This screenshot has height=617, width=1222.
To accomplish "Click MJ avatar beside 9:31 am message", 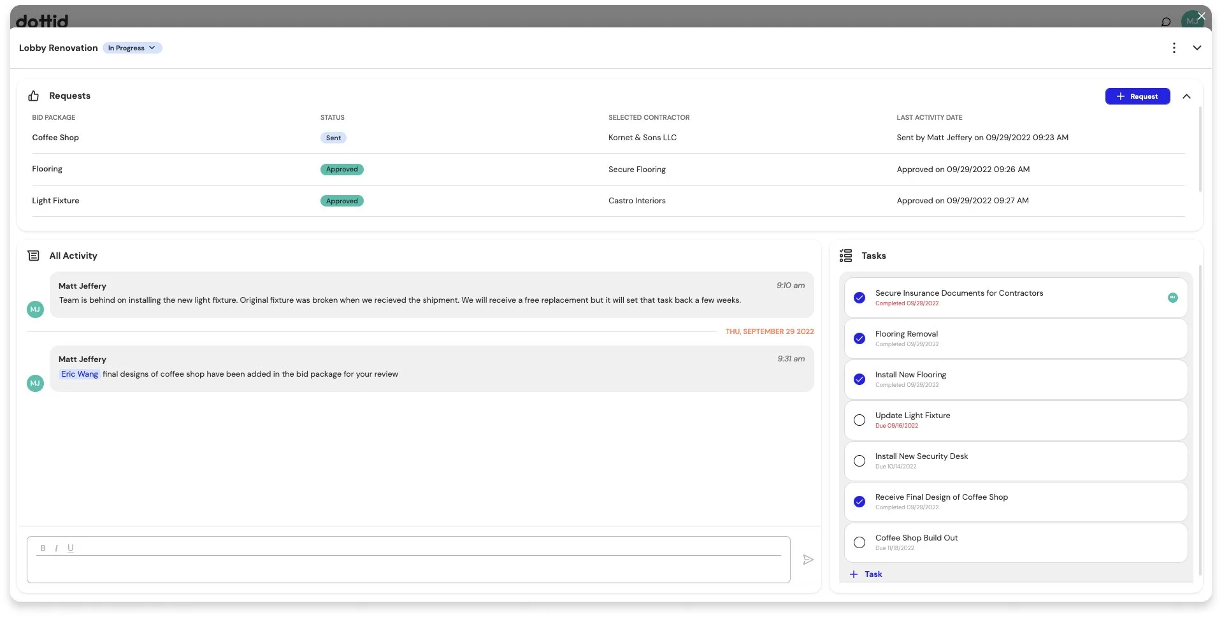I will click(35, 383).
